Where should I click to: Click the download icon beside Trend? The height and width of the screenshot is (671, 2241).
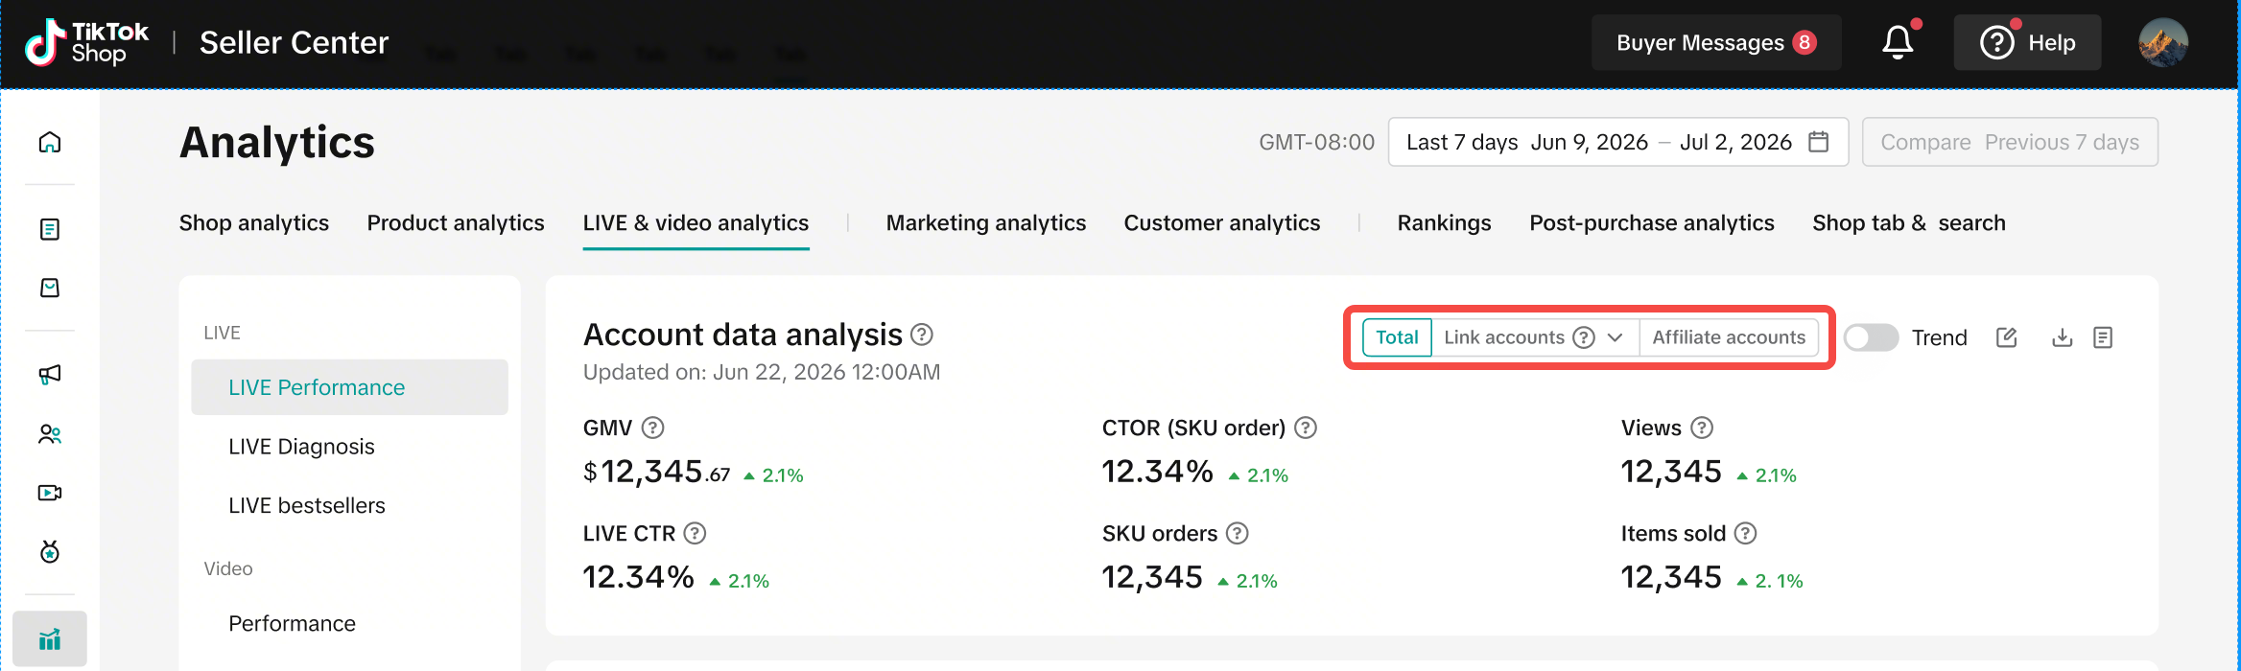click(x=2062, y=337)
